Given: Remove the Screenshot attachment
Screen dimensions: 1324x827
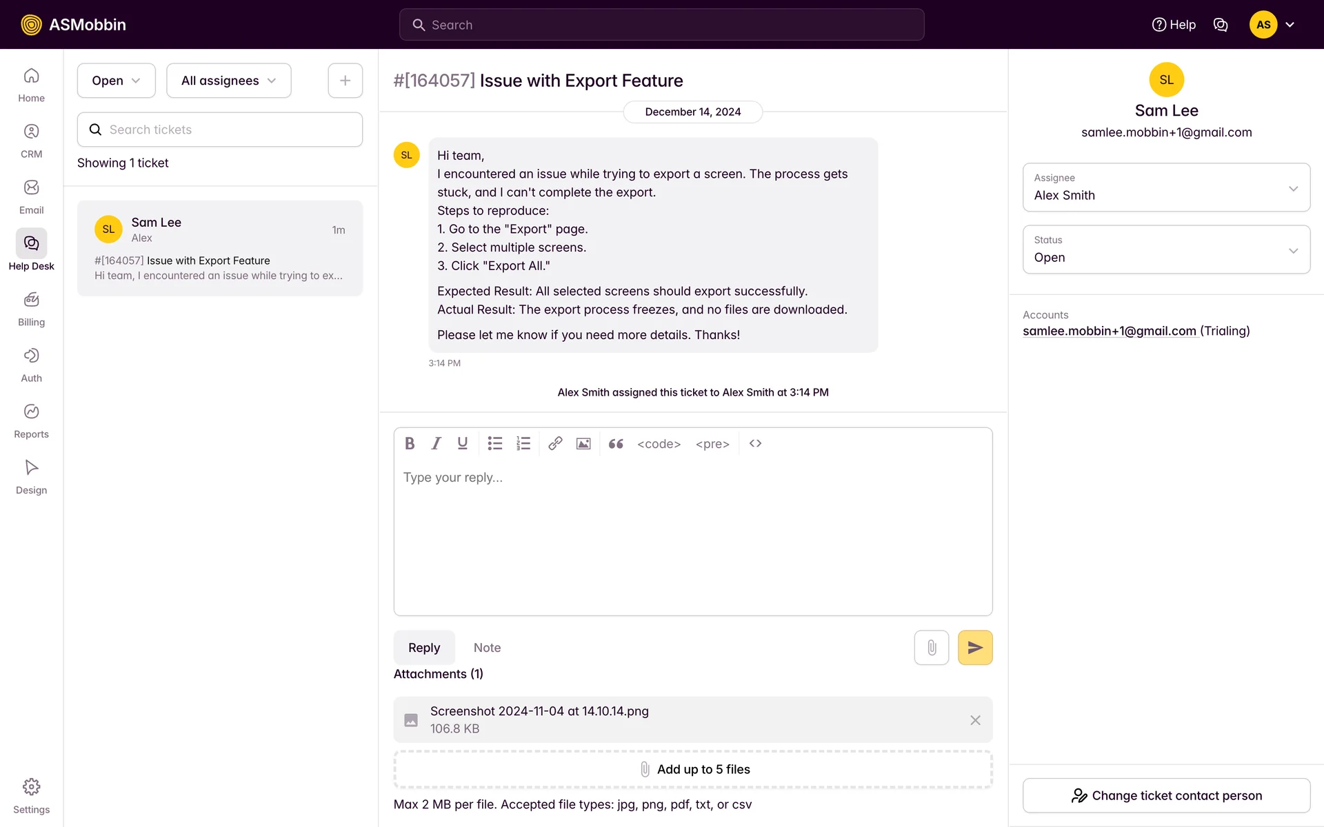Looking at the screenshot, I should pos(974,719).
